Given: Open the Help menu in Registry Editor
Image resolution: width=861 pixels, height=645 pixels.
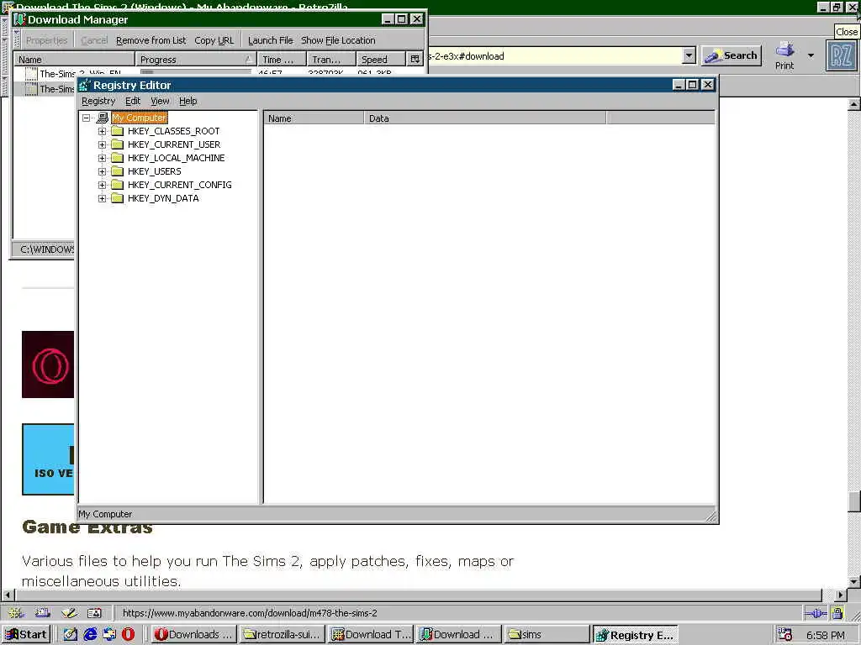Looking at the screenshot, I should point(188,101).
